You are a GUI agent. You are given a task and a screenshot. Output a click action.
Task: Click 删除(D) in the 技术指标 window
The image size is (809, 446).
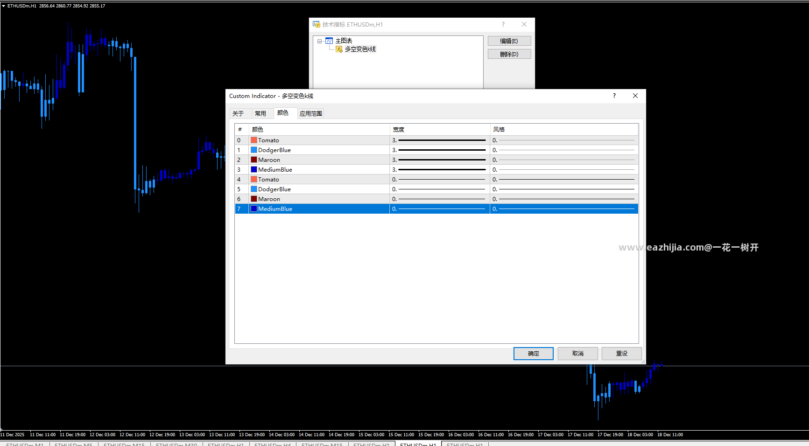[509, 54]
